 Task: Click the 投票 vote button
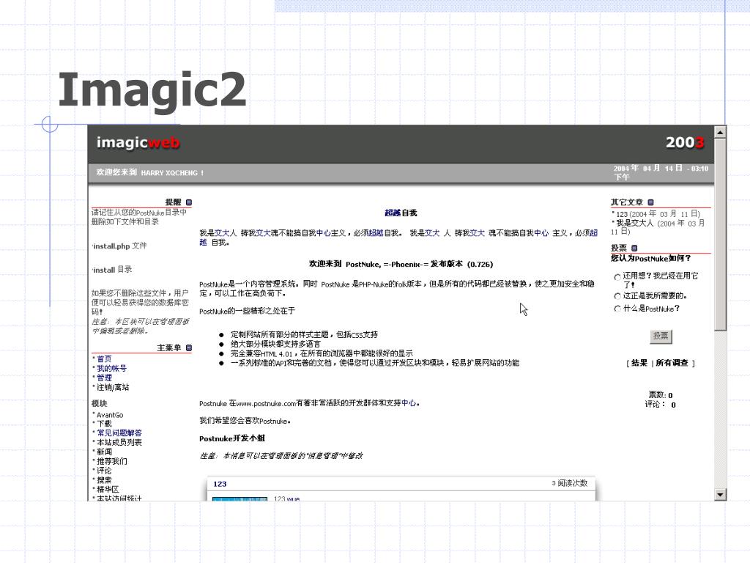661,336
